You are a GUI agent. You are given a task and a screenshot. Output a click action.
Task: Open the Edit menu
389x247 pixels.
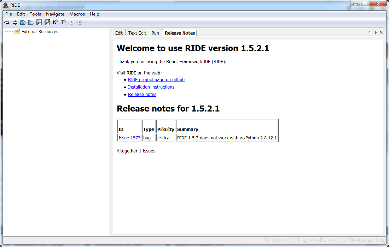(21, 14)
